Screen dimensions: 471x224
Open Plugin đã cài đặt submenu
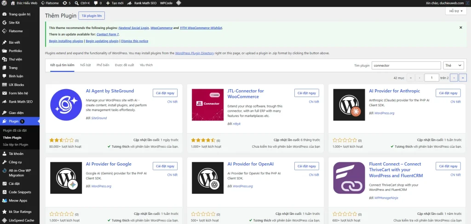coord(15,130)
